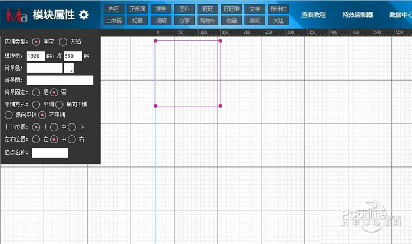Select bottom-right handle of purple rectangle
The height and width of the screenshot is (244, 412).
click(x=221, y=106)
